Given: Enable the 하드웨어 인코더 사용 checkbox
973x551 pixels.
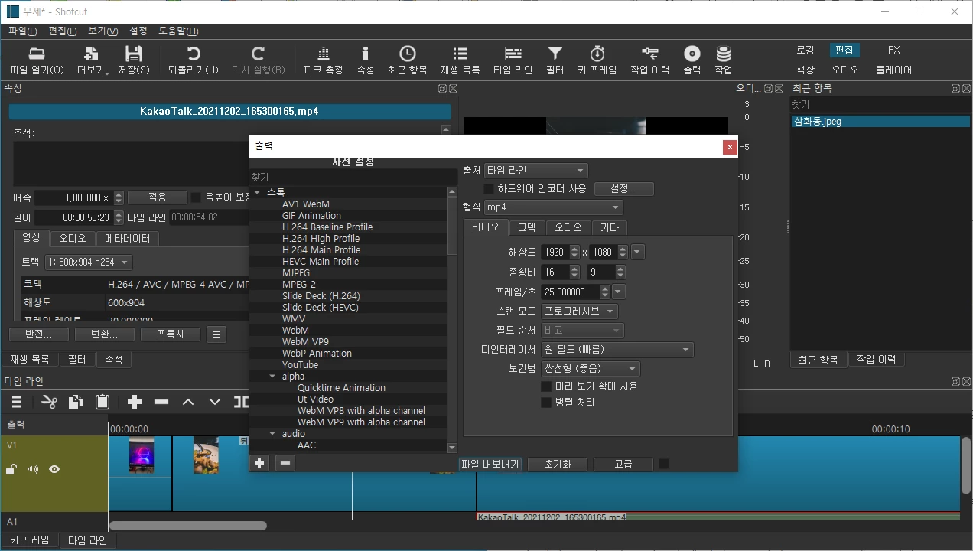Looking at the screenshot, I should [x=487, y=188].
